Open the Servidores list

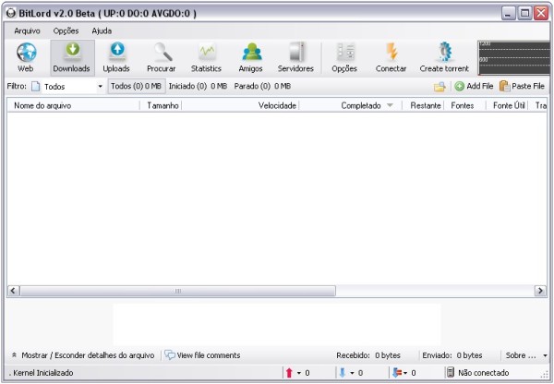click(x=295, y=57)
